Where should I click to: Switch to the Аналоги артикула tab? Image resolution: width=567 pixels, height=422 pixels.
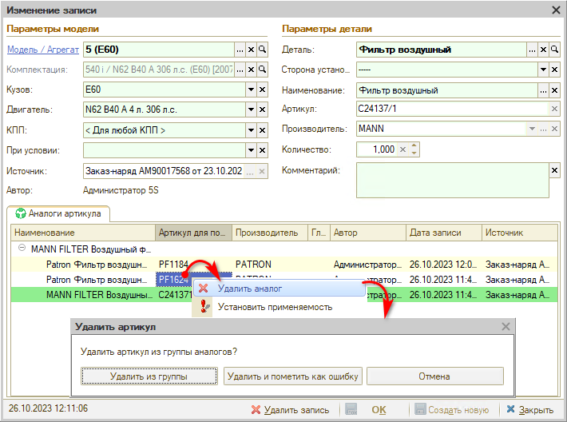(58, 213)
